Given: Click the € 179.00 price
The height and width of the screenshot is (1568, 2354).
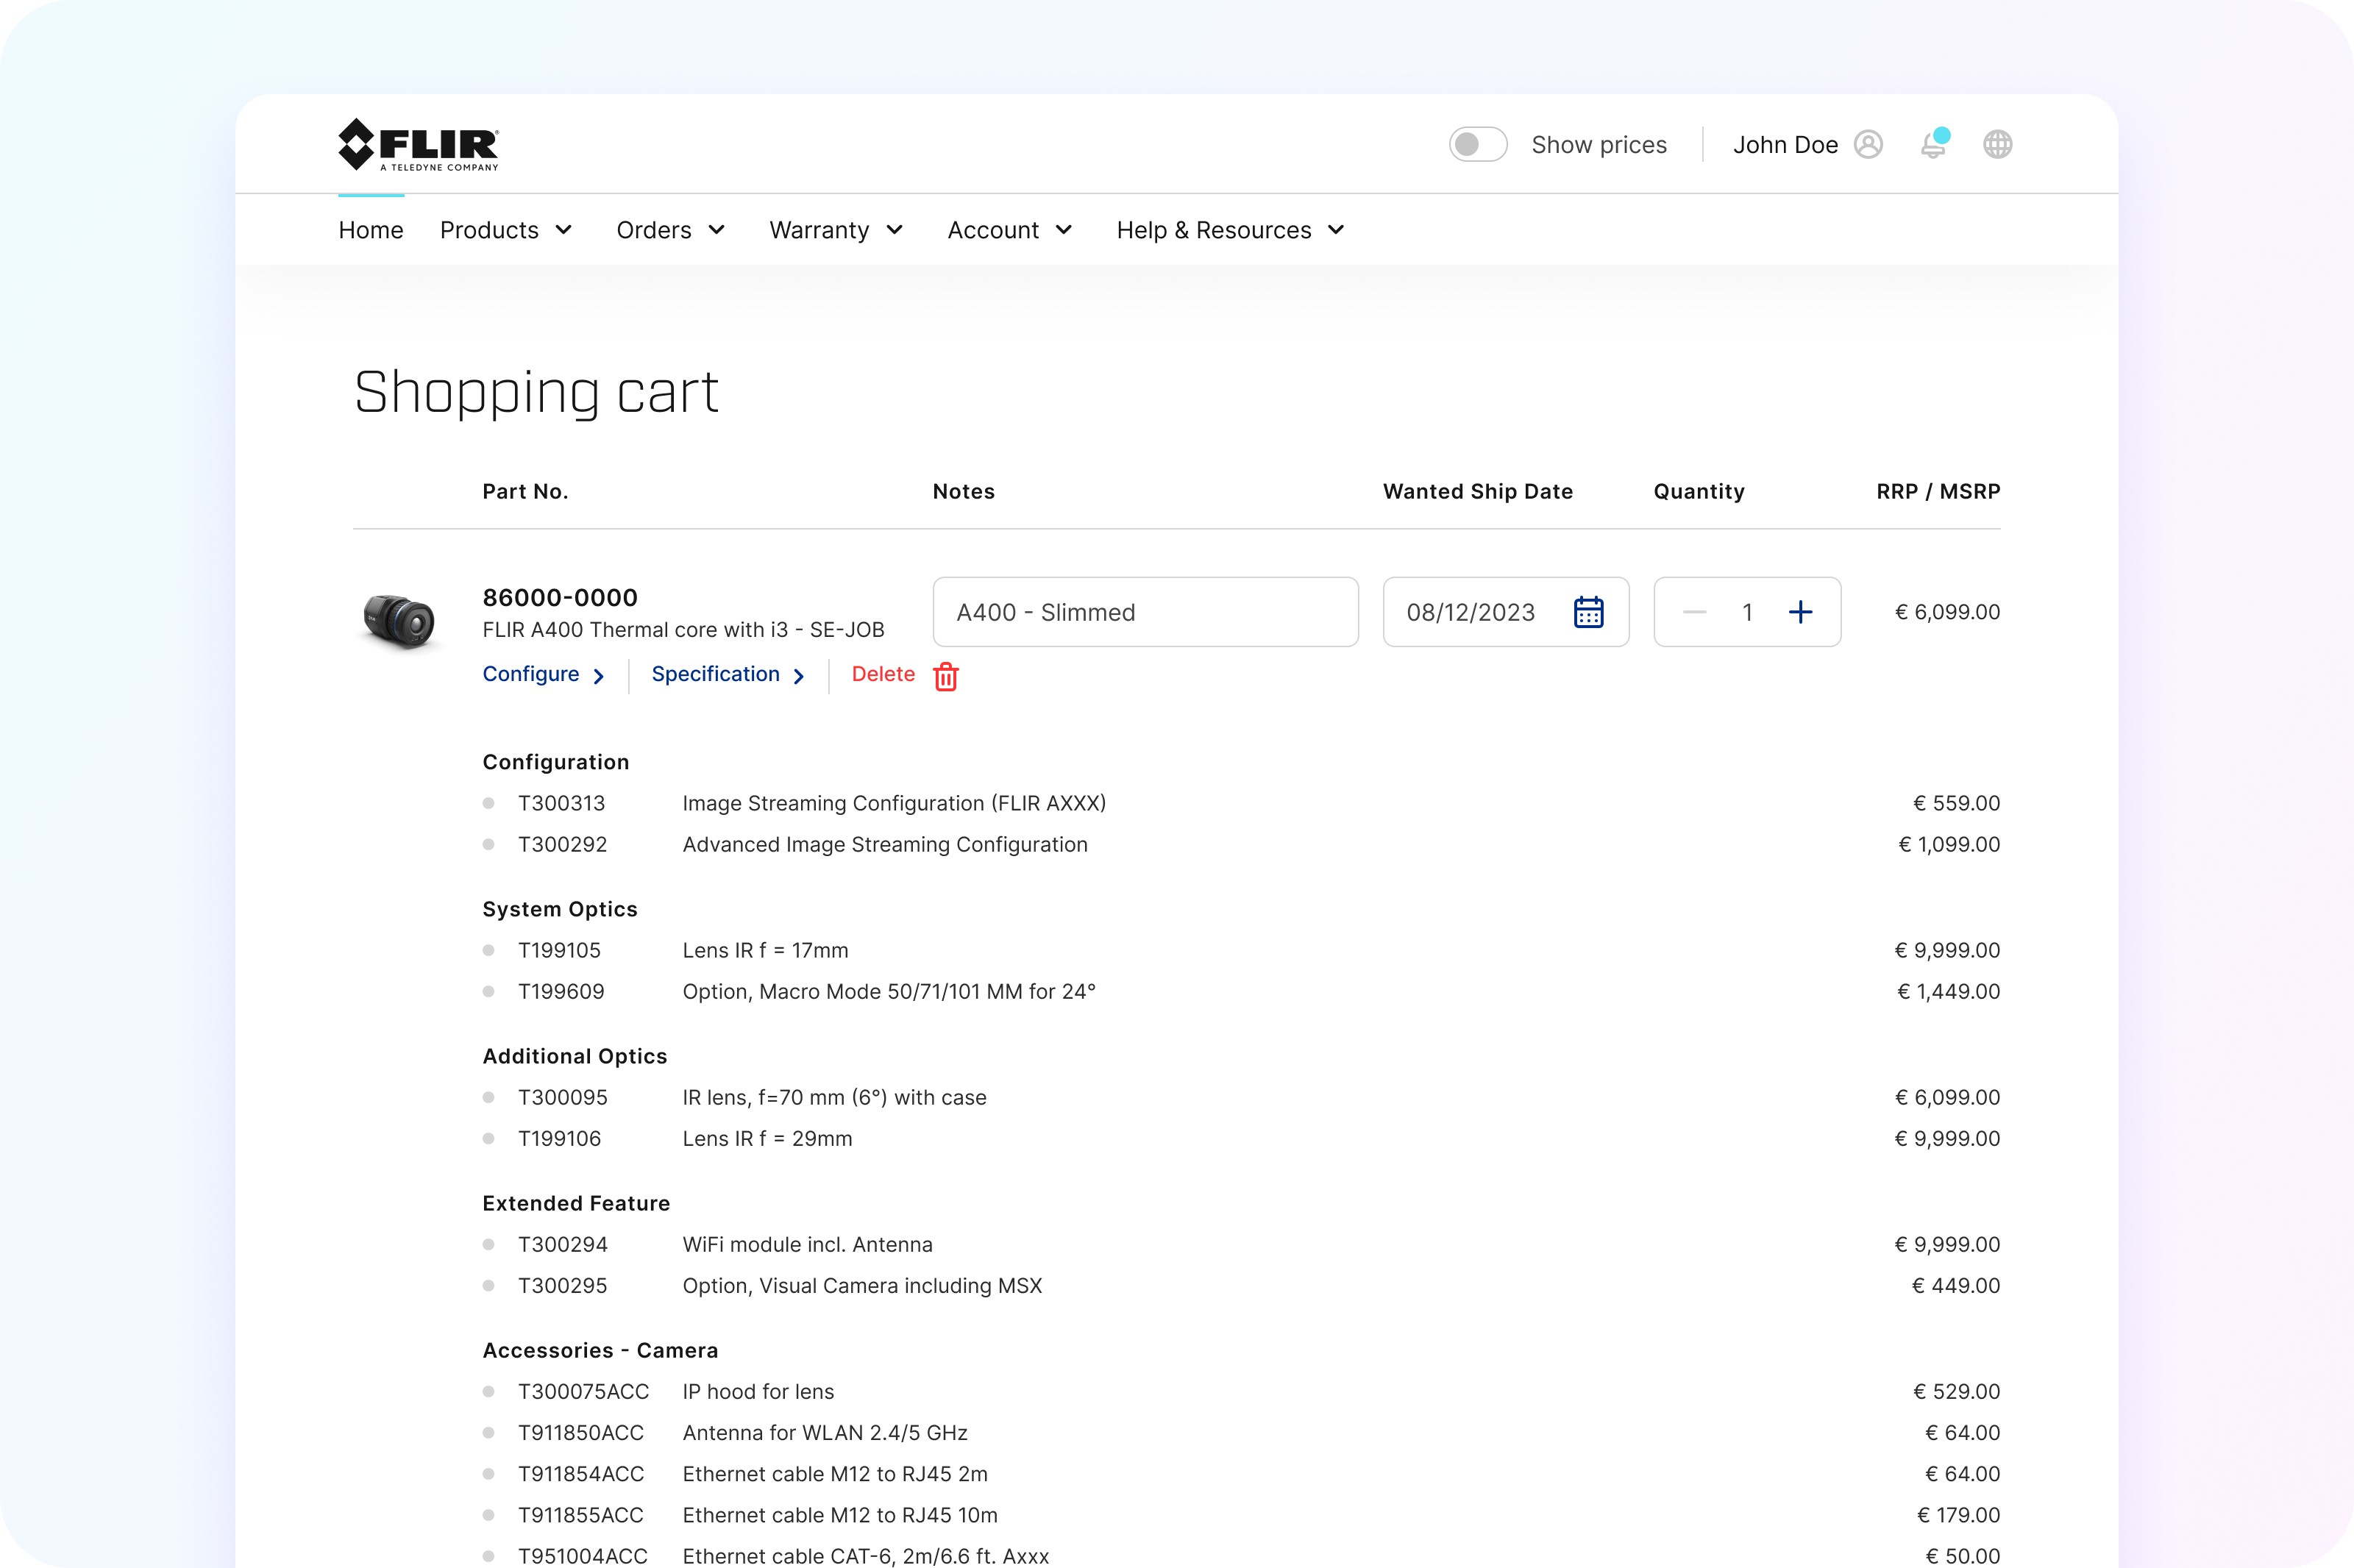Looking at the screenshot, I should [1958, 1515].
